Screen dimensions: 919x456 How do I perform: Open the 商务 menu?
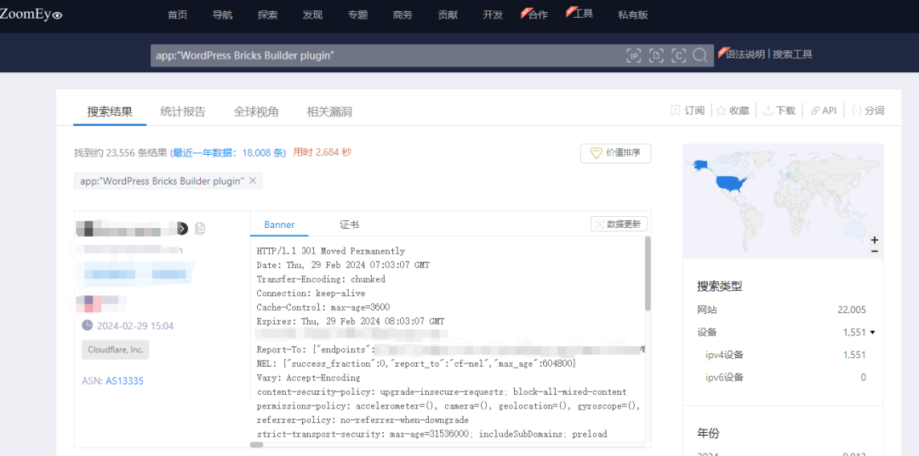[402, 15]
